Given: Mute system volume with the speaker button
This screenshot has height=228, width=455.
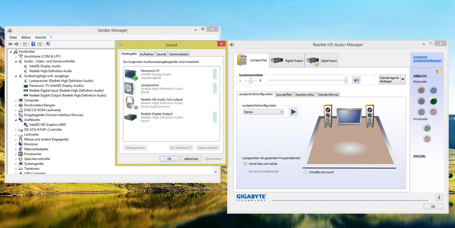Looking at the screenshot, I should [356, 80].
